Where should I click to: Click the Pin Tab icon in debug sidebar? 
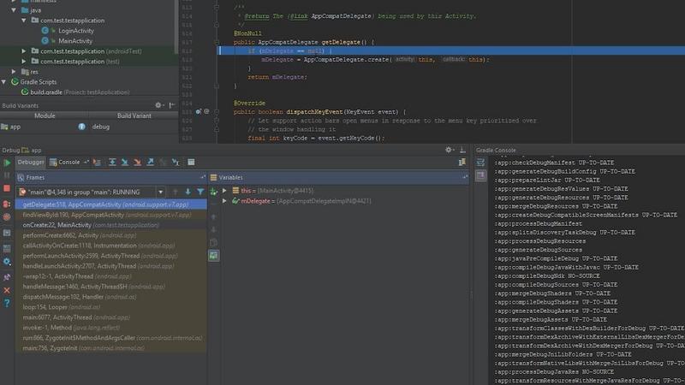click(x=7, y=276)
